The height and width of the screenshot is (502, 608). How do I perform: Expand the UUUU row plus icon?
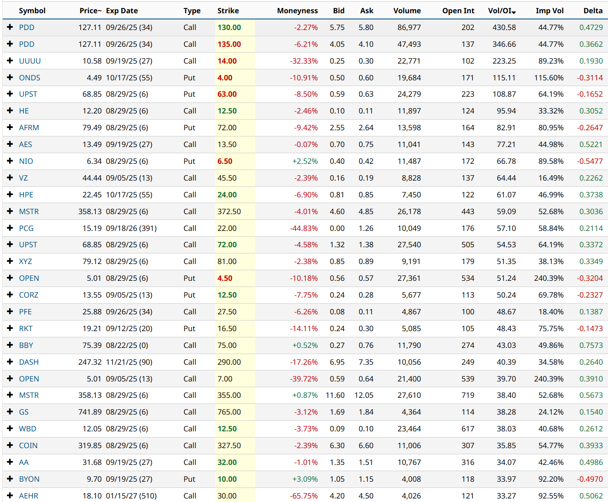click(x=10, y=61)
